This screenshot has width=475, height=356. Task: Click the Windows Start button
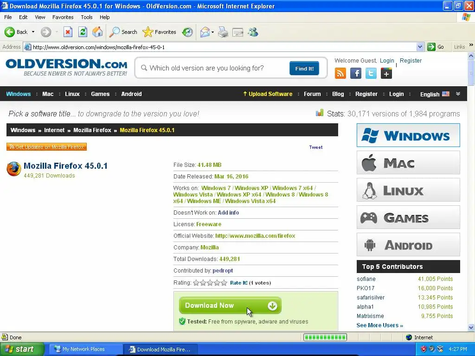pos(22,349)
